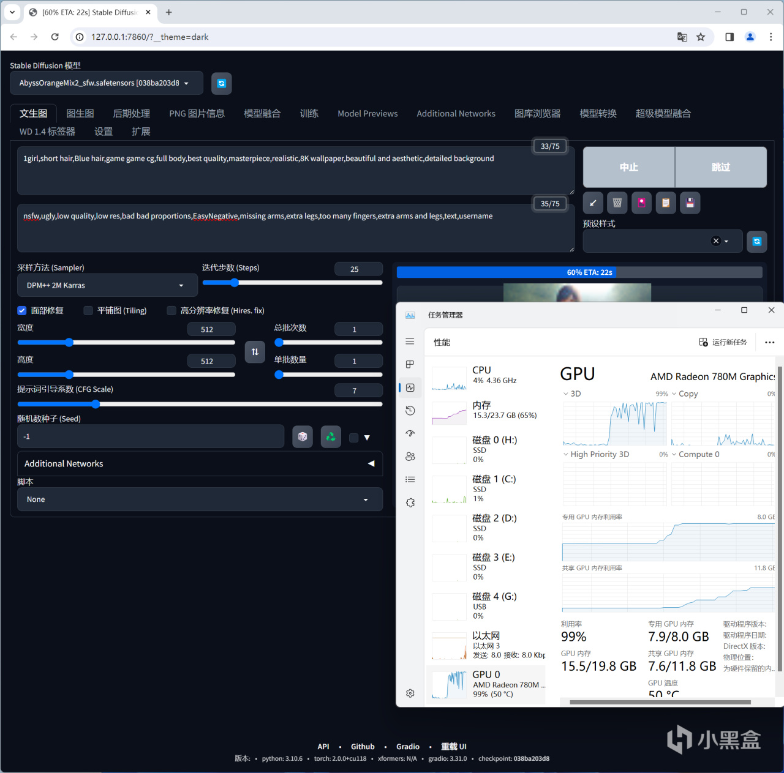The width and height of the screenshot is (784, 773).
Task: Open the Task Manager three-dots more menu
Action: [770, 342]
